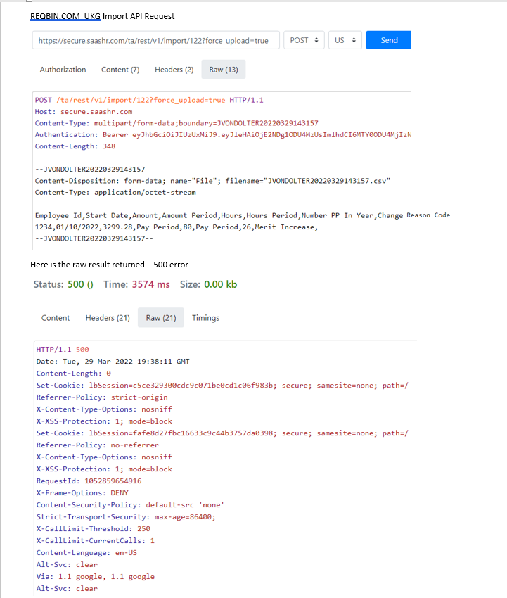The width and height of the screenshot is (507, 598).
Task: Open the Headers (21) response tab
Action: (108, 318)
